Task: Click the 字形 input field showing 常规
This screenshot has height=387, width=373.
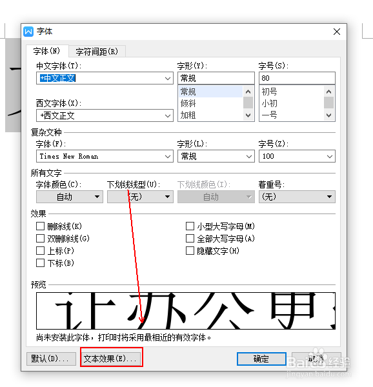Action: [216, 78]
